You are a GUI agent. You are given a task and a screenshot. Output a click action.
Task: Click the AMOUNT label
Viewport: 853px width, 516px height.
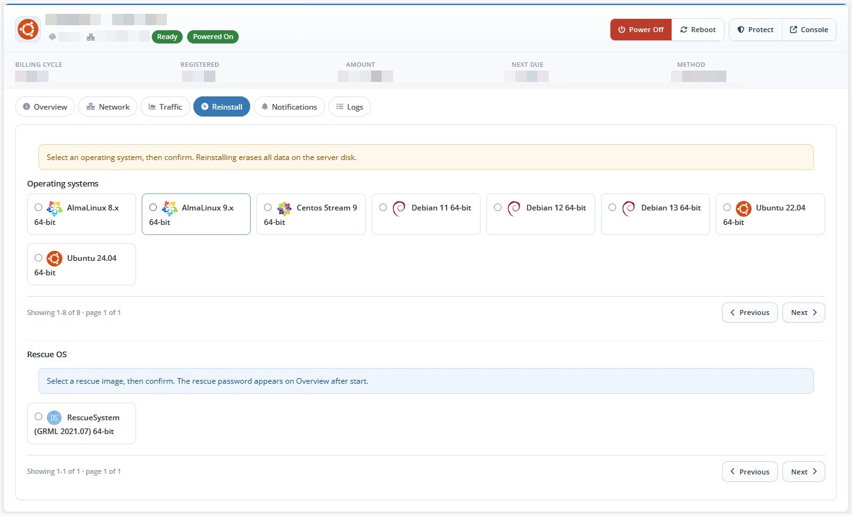tap(360, 64)
